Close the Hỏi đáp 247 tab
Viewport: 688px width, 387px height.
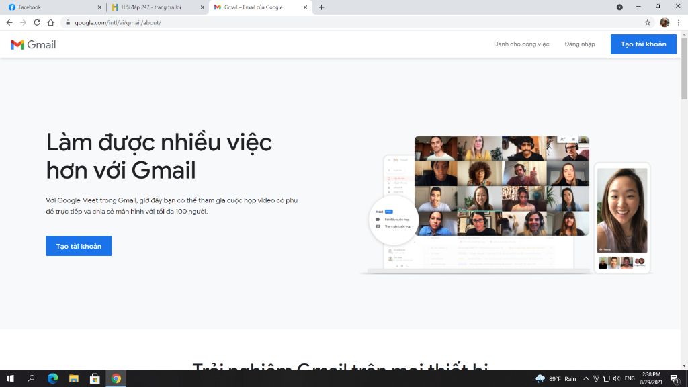[x=202, y=7]
